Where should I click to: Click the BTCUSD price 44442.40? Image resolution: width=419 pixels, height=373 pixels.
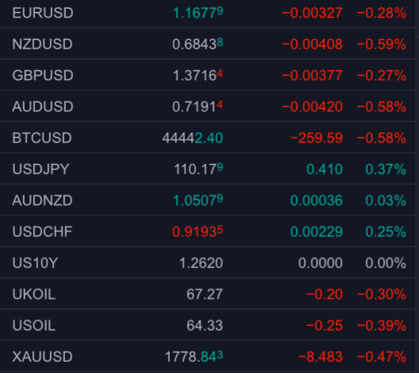pyautogui.click(x=192, y=138)
